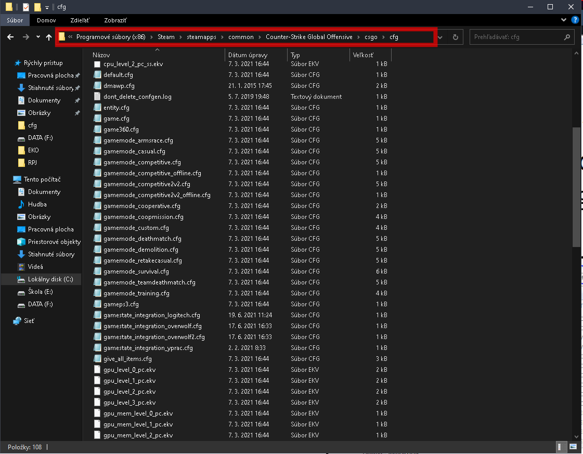The width and height of the screenshot is (583, 454).
Task: Select Sieť in the navigation pane
Action: (29, 320)
